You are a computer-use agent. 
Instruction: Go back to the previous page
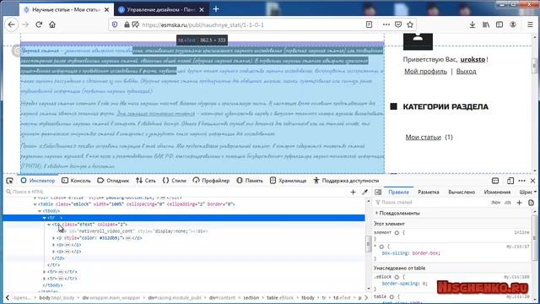11,24
